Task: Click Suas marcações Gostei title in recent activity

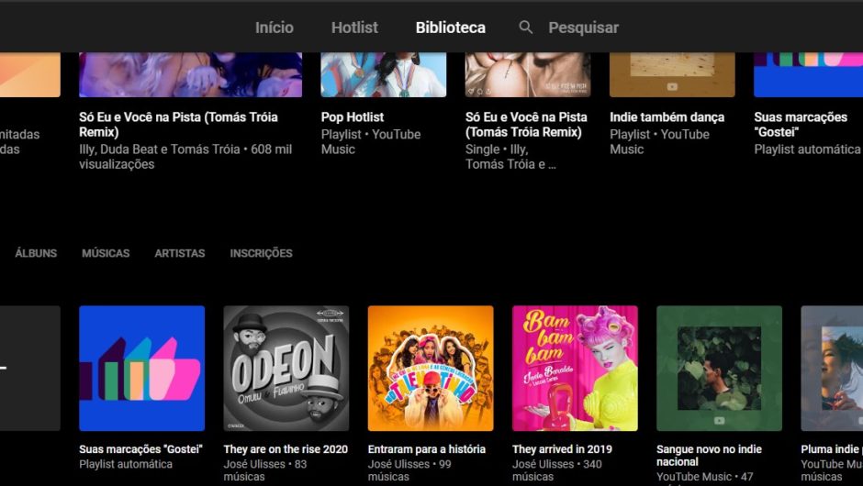Action: tap(801, 125)
